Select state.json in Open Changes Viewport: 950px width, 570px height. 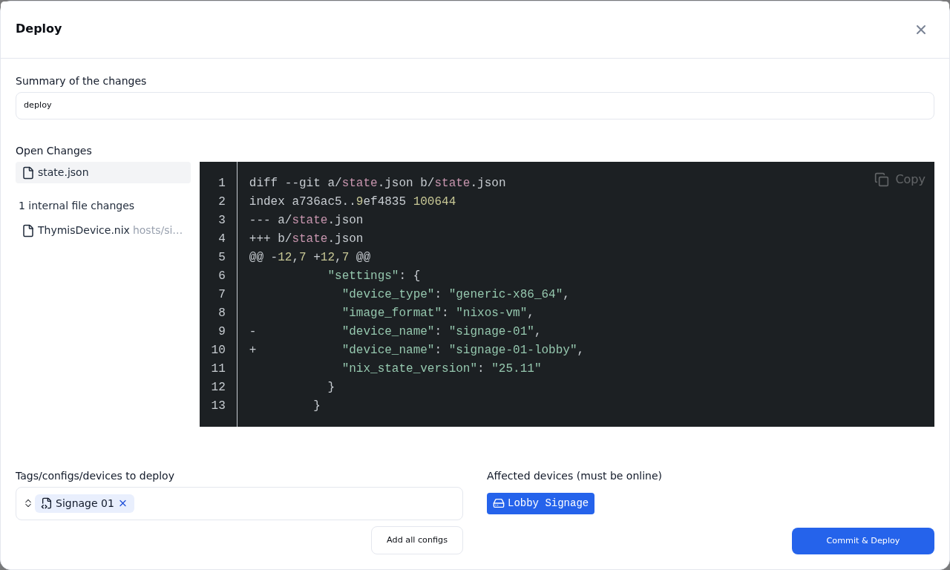(103, 172)
